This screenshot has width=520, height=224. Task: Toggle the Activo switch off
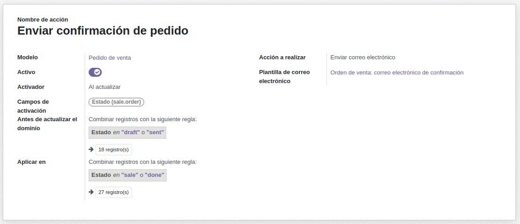tap(95, 72)
